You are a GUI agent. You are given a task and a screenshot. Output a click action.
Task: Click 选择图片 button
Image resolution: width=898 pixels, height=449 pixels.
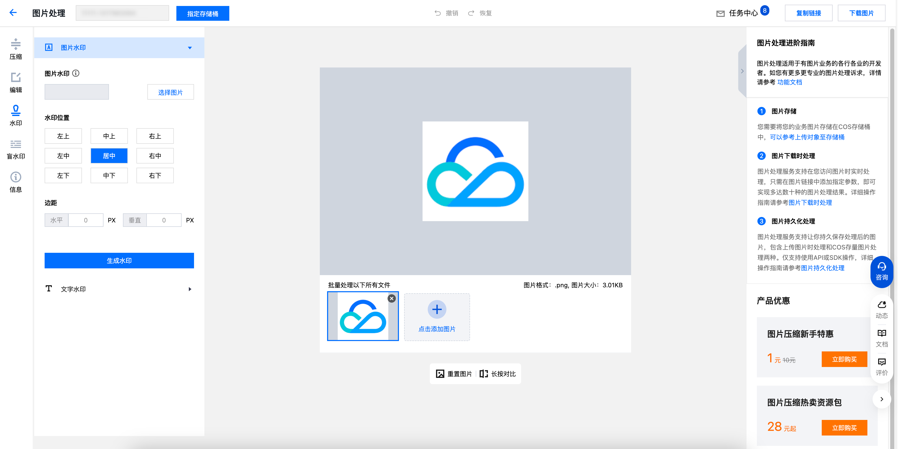[x=170, y=92]
